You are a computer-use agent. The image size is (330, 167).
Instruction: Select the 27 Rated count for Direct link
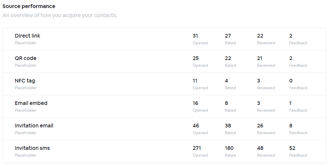pos(228,36)
